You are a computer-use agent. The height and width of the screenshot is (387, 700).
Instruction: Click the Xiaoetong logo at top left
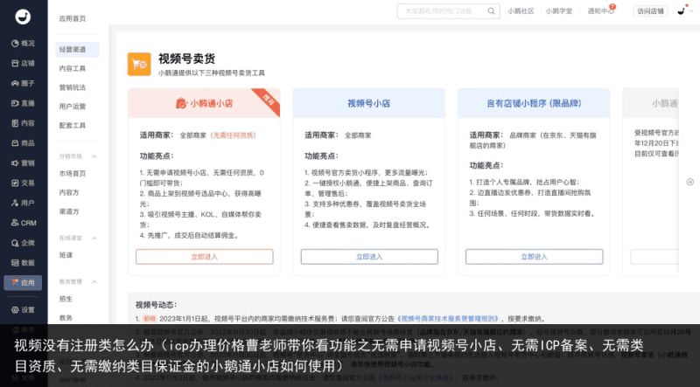click(23, 17)
